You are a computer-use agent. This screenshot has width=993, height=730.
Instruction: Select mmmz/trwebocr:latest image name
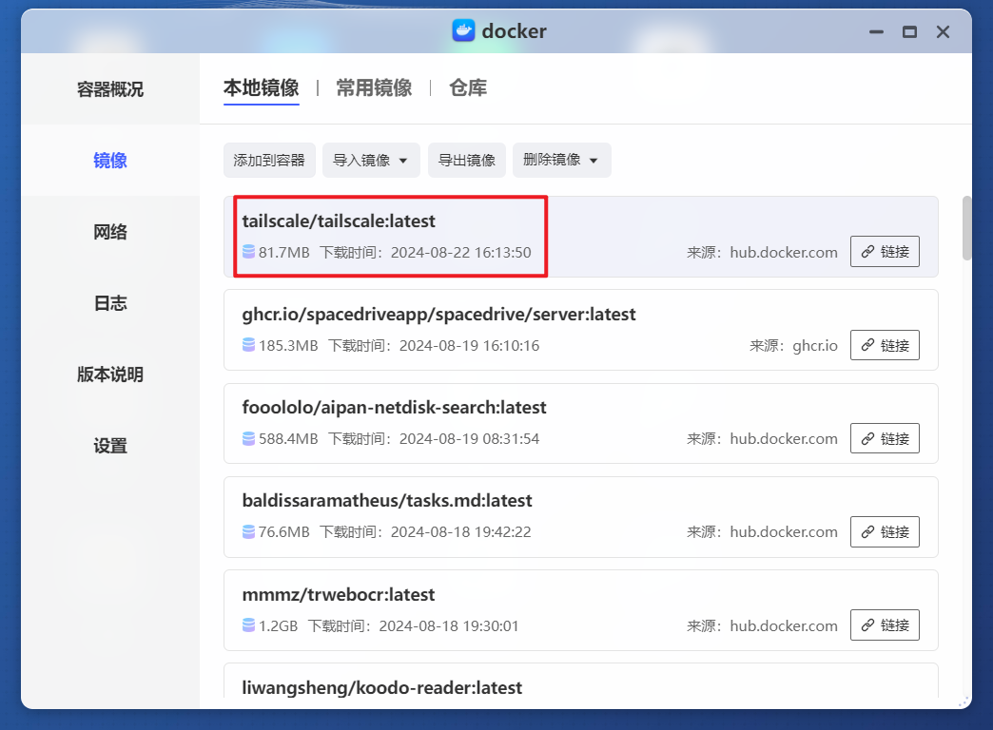[339, 594]
